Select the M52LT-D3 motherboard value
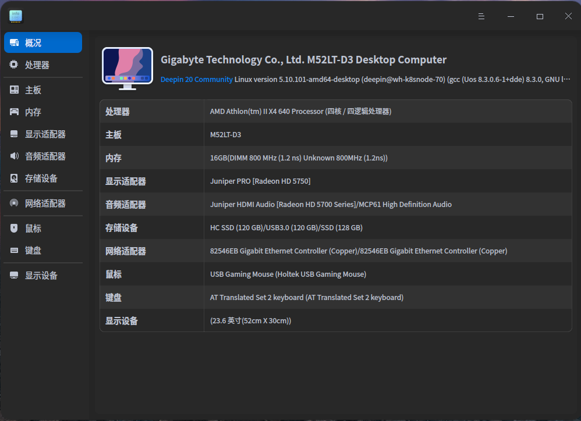 225,135
